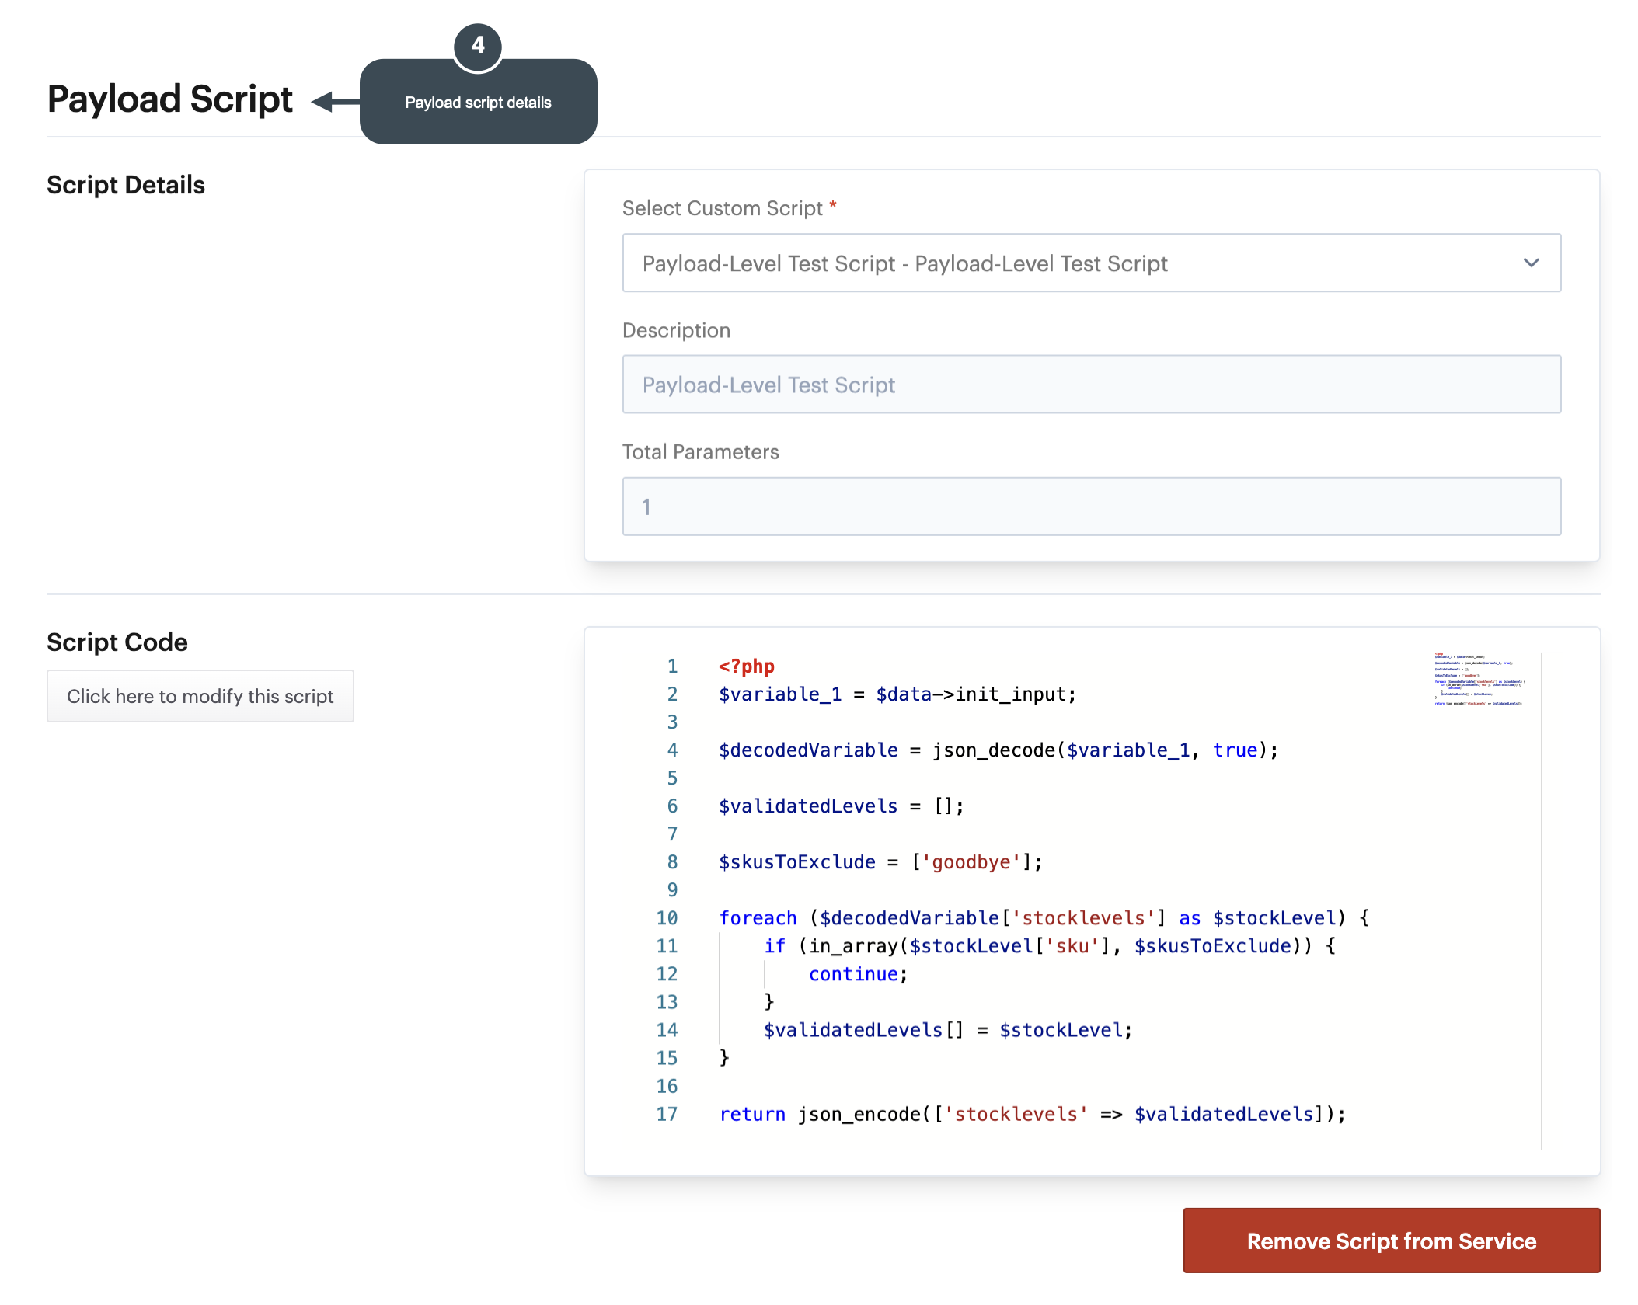This screenshot has width=1638, height=1305.
Task: Click line number 10 in the gutter
Action: tap(667, 918)
